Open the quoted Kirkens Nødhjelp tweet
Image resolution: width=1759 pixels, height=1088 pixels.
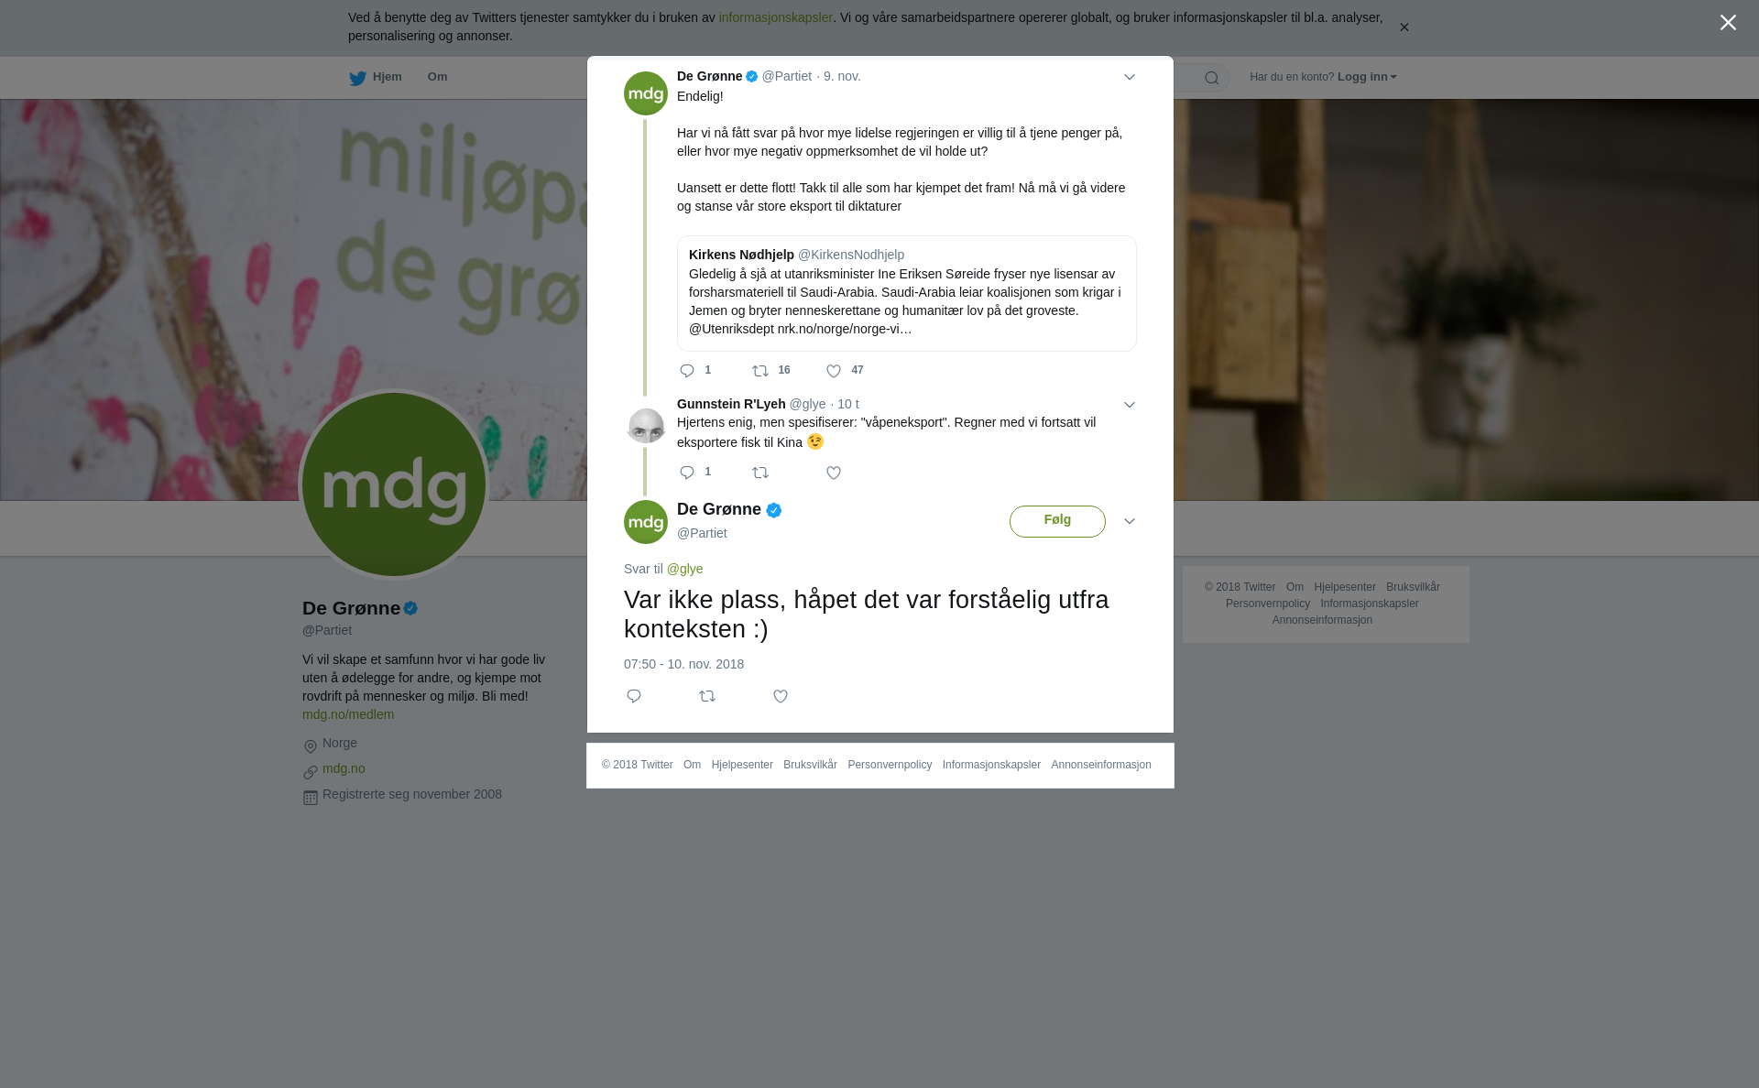(907, 293)
